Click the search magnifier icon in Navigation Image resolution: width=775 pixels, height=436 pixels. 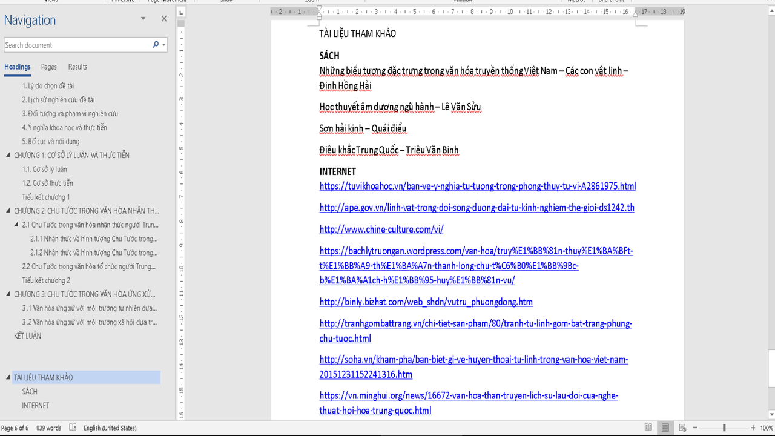[x=156, y=45]
